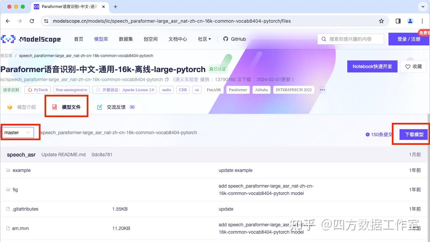430x242 pixels.
Task: Click the commits icon beside 150条提交
Action: pos(367,135)
